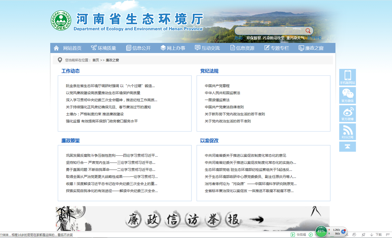The height and width of the screenshot is (238, 392).
Task: Click the green DEE department logo
Action: pos(61,21)
